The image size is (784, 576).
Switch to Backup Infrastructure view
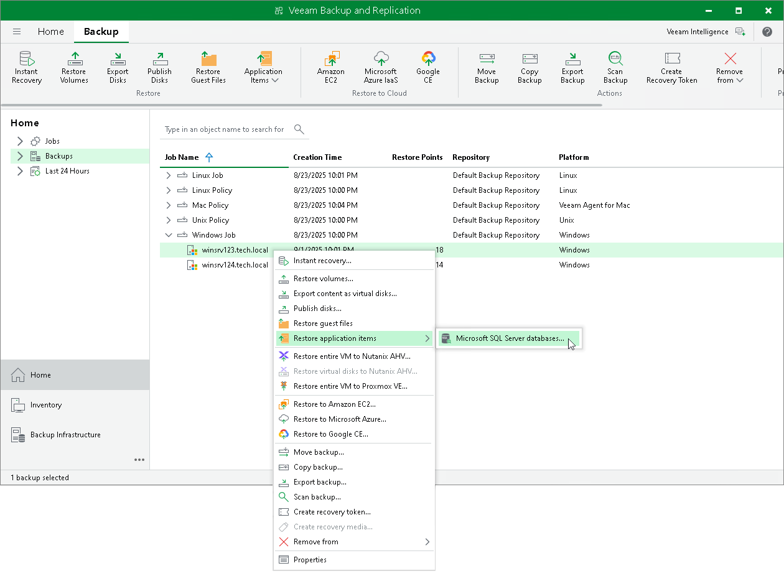coord(75,435)
